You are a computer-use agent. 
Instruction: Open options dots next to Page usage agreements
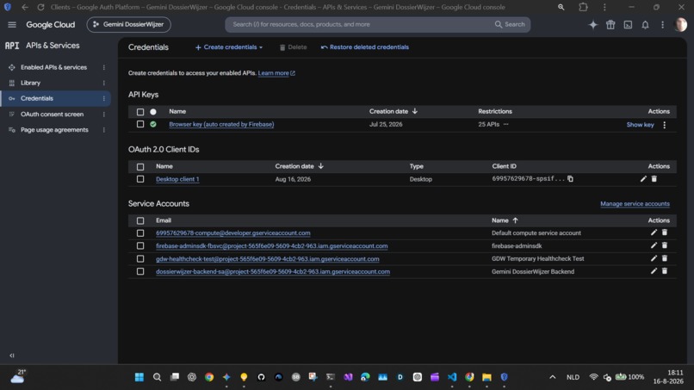[104, 130]
